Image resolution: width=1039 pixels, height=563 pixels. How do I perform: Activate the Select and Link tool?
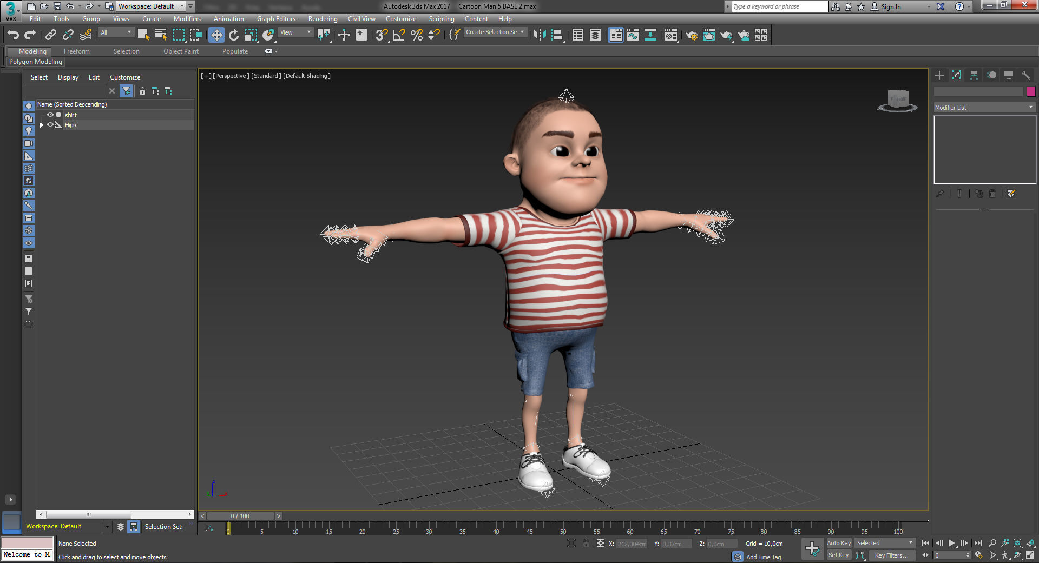[x=50, y=35]
